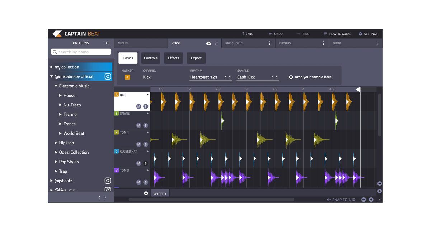Toggle solo on the Closed Hat channel
The image size is (432, 230).
146,163
